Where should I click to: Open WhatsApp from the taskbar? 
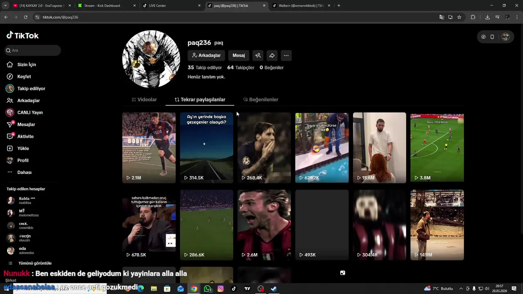click(x=208, y=289)
